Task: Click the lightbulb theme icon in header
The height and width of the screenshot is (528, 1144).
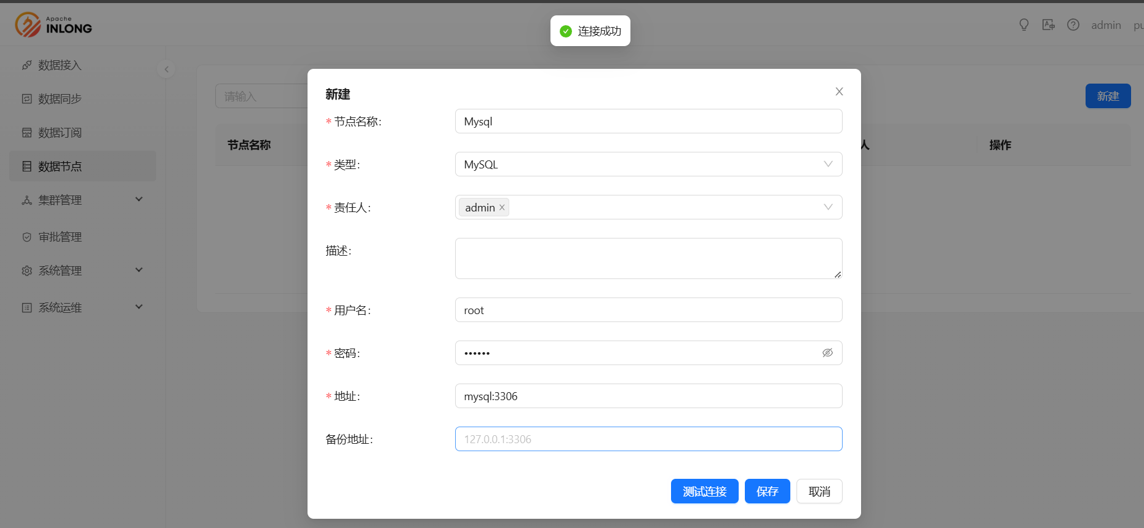Action: [1024, 25]
